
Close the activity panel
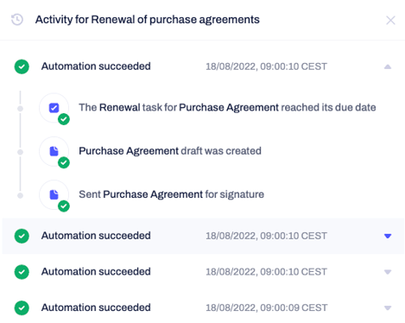pos(390,20)
